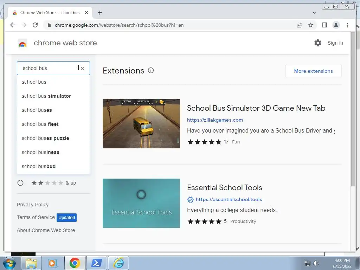Open the Chrome three-dot menu
The width and height of the screenshot is (360, 270).
coord(347,25)
